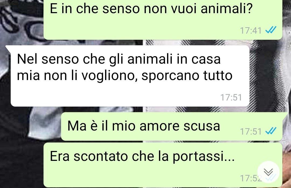Tap blue read ticks on 'Ma è il mio amore scusa'

click(x=271, y=131)
